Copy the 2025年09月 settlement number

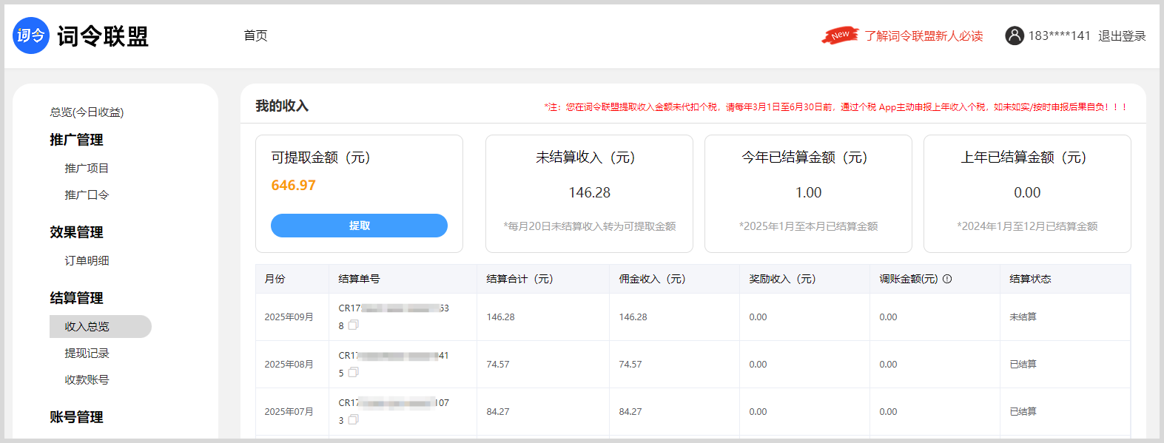354,325
